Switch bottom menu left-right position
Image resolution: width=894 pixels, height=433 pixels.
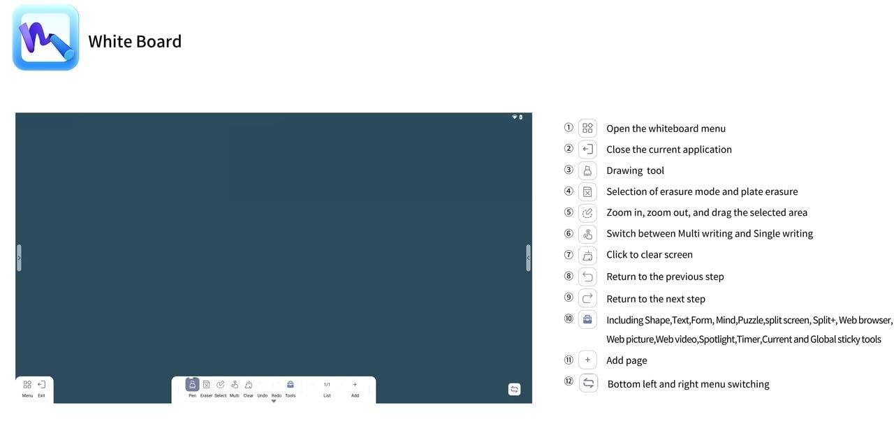tap(514, 390)
